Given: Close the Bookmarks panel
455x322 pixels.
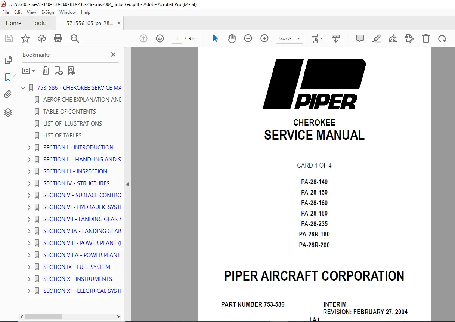Looking at the screenshot, I should (113, 55).
